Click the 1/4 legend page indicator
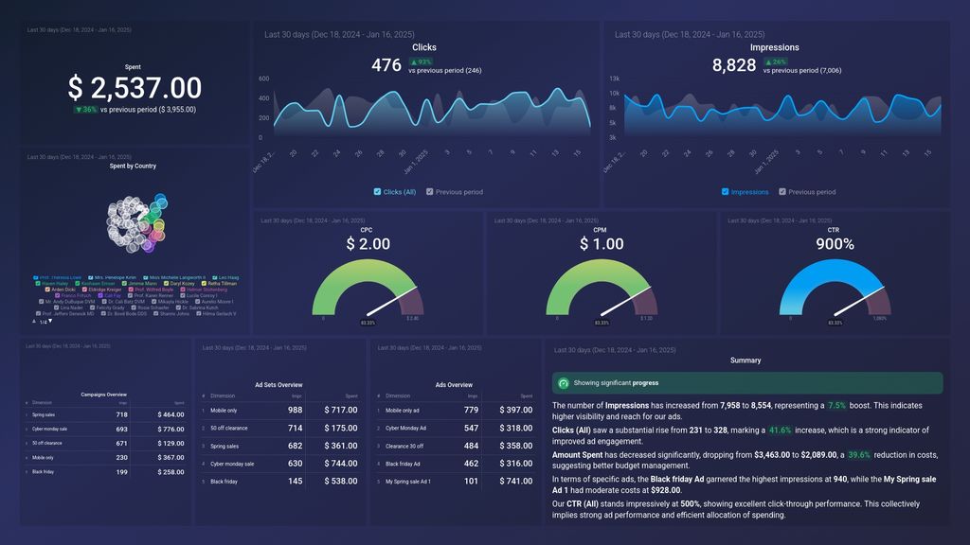The width and height of the screenshot is (970, 545). (x=43, y=322)
